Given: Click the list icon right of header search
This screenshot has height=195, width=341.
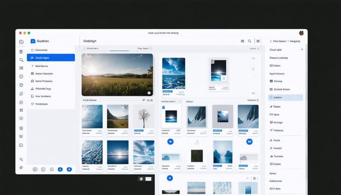Looking at the screenshot, I should (x=258, y=41).
